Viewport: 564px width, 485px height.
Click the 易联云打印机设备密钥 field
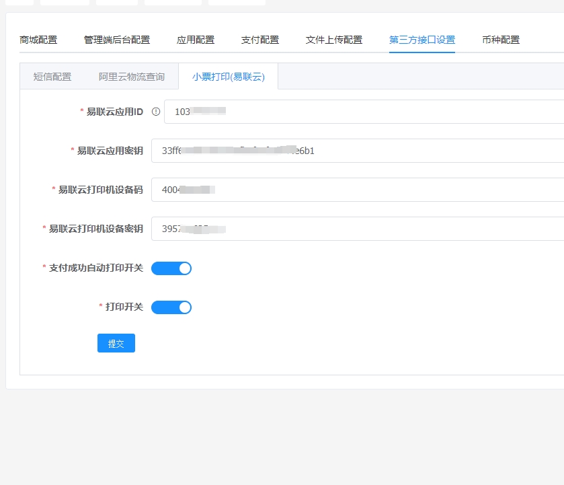tap(358, 229)
